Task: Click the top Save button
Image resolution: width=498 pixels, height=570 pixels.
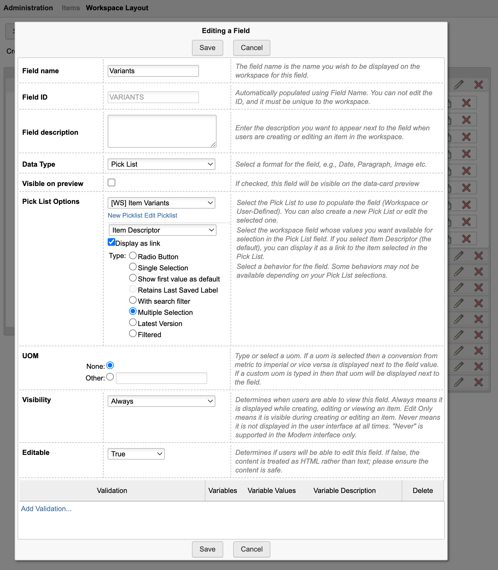Action: 207,48
